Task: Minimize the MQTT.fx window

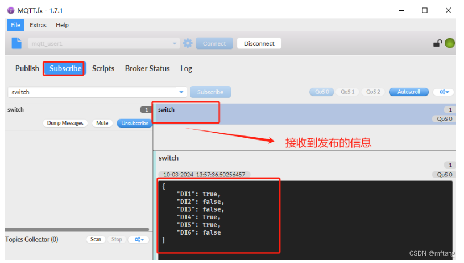Action: (401, 10)
